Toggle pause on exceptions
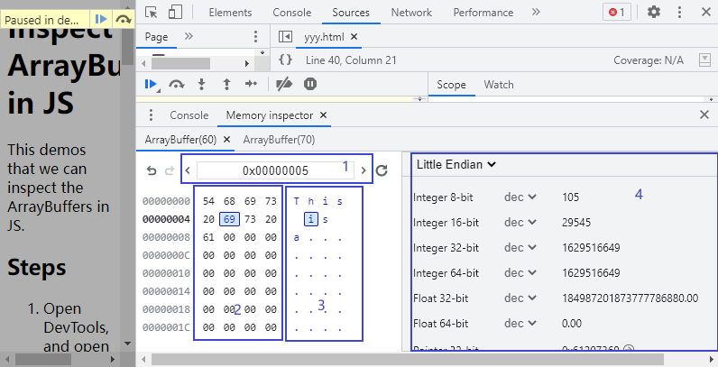 (x=310, y=84)
